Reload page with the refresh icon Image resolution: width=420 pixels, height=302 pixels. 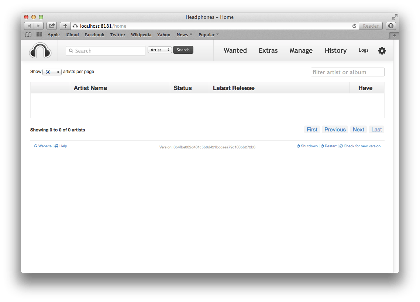point(354,26)
